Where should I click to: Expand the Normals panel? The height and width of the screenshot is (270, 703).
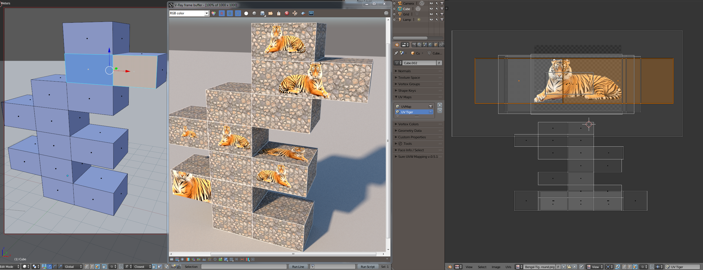pyautogui.click(x=418, y=71)
